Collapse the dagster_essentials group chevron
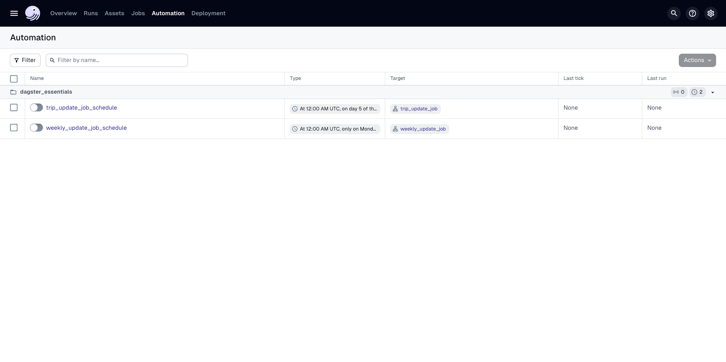 tap(712, 92)
